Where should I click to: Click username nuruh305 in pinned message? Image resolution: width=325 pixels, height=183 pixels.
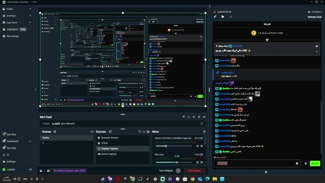coord(237,46)
